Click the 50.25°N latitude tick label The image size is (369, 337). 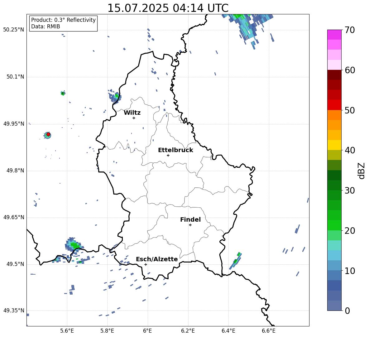pos(14,30)
